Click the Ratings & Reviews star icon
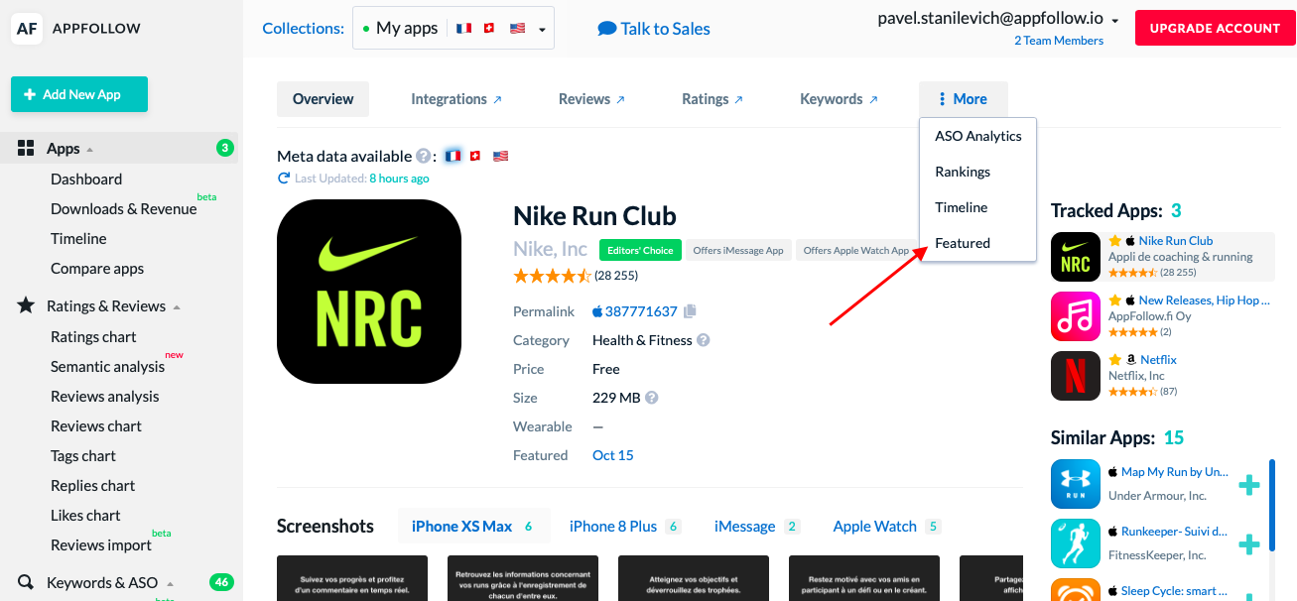The width and height of the screenshot is (1297, 601). 27,305
